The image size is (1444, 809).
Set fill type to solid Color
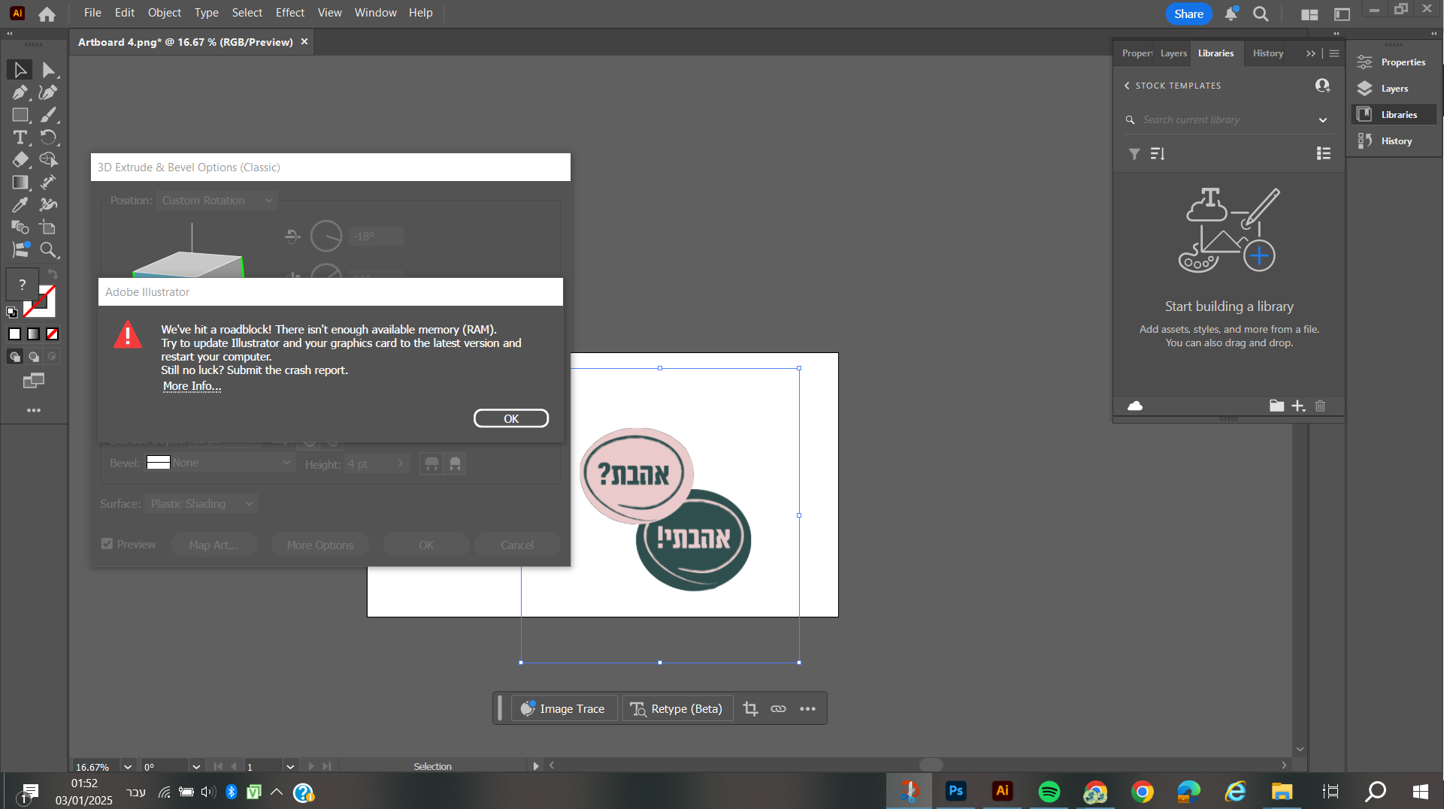coord(15,334)
